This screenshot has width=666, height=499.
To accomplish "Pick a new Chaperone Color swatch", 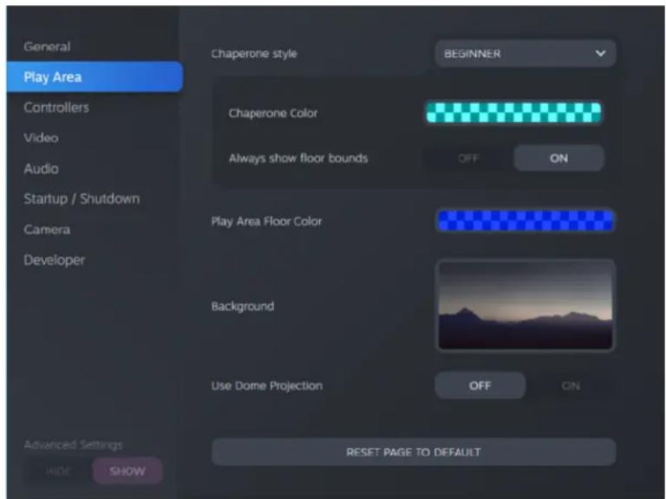I will click(x=514, y=113).
